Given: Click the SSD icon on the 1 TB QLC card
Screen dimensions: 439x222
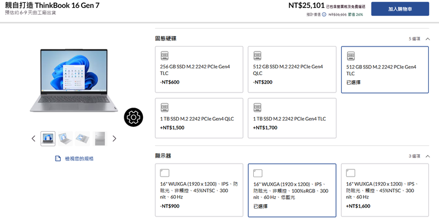Looking at the screenshot, I should 164,108.
